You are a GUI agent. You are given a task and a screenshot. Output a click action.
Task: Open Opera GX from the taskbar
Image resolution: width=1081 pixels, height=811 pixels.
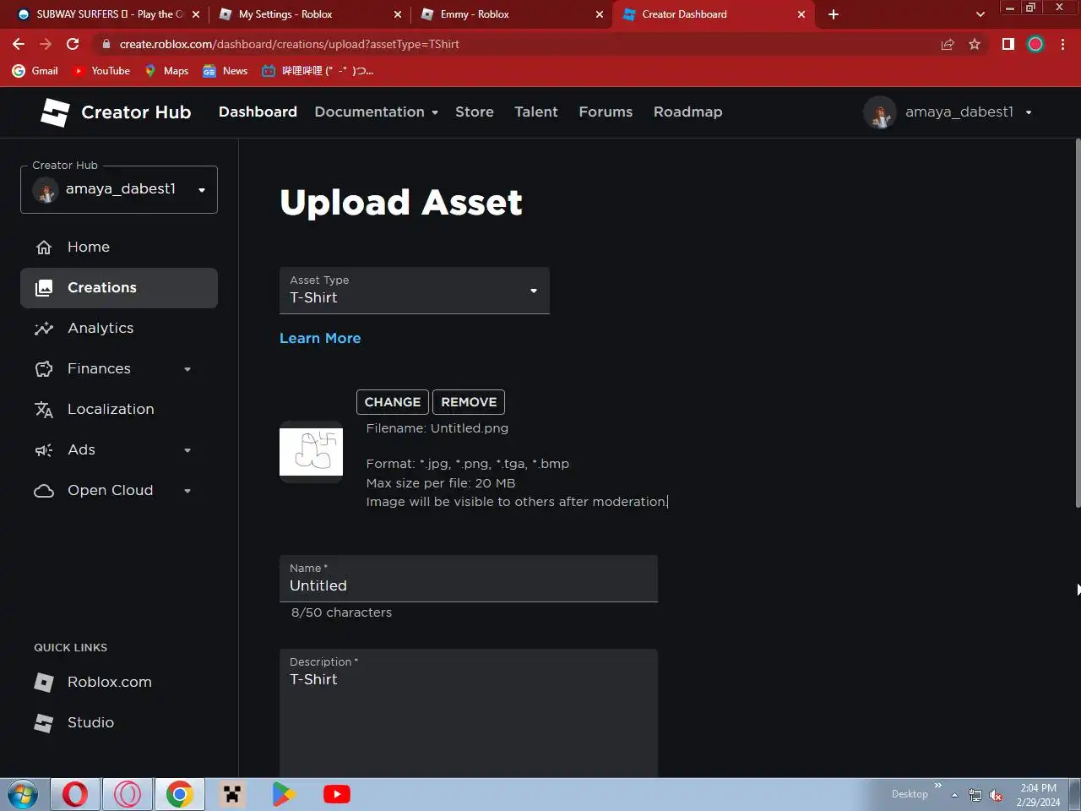(x=128, y=795)
